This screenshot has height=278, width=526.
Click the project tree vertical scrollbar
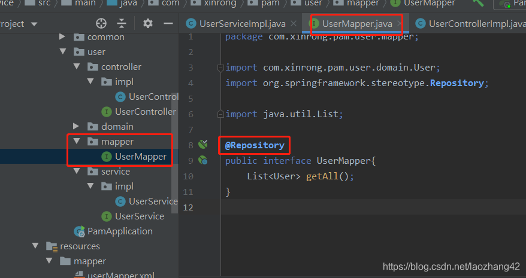click(x=174, y=153)
